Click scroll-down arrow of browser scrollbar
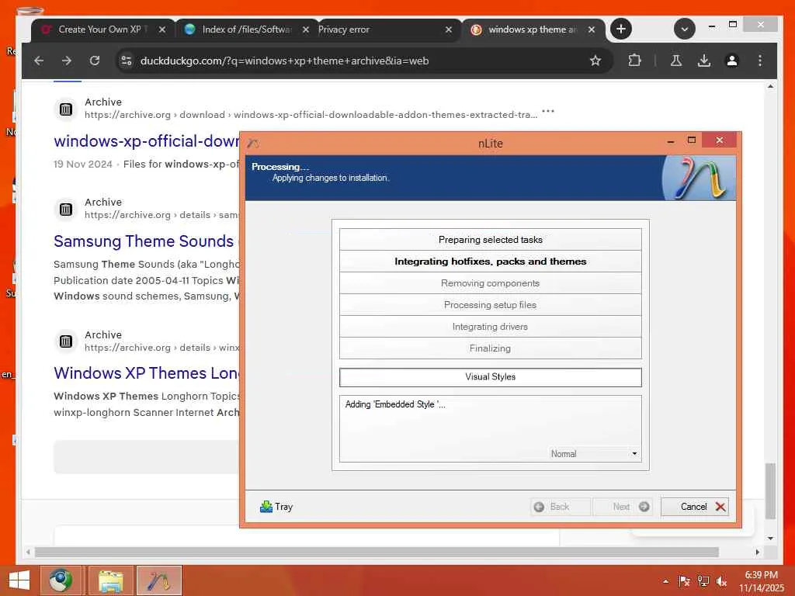The height and width of the screenshot is (596, 795). coord(770,539)
